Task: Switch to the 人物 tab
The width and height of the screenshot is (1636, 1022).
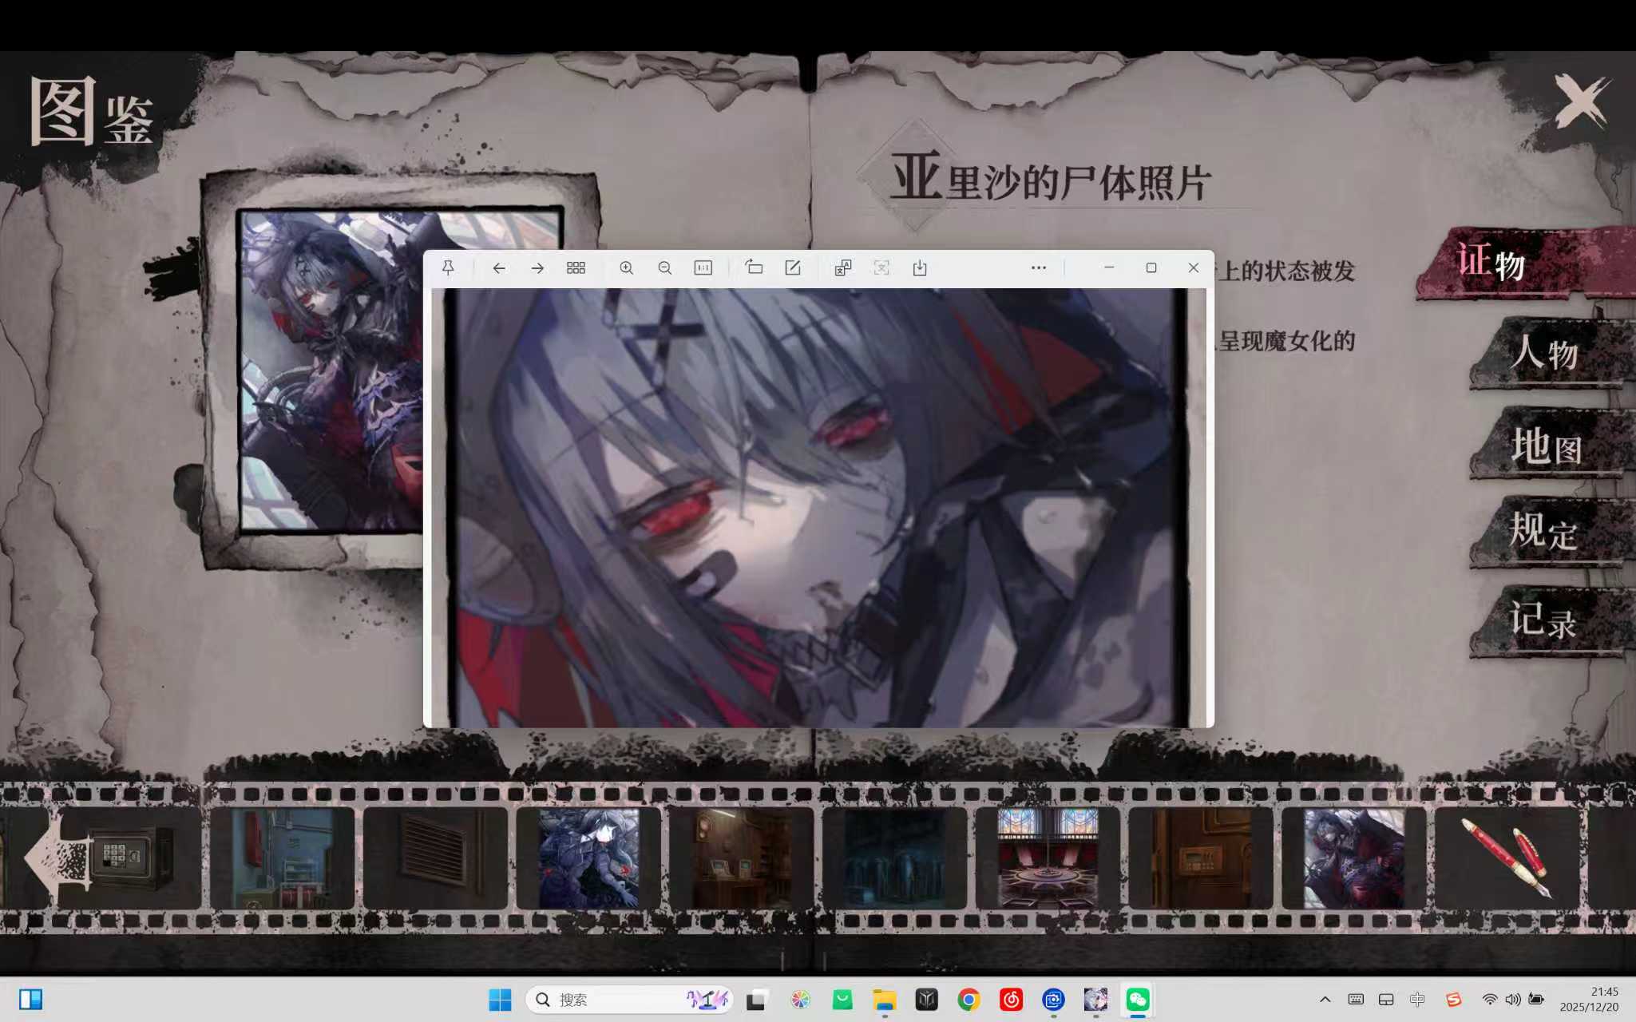Action: 1544,353
